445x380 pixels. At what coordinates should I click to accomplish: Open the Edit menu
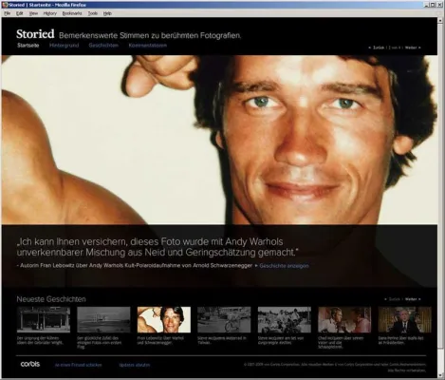point(20,13)
